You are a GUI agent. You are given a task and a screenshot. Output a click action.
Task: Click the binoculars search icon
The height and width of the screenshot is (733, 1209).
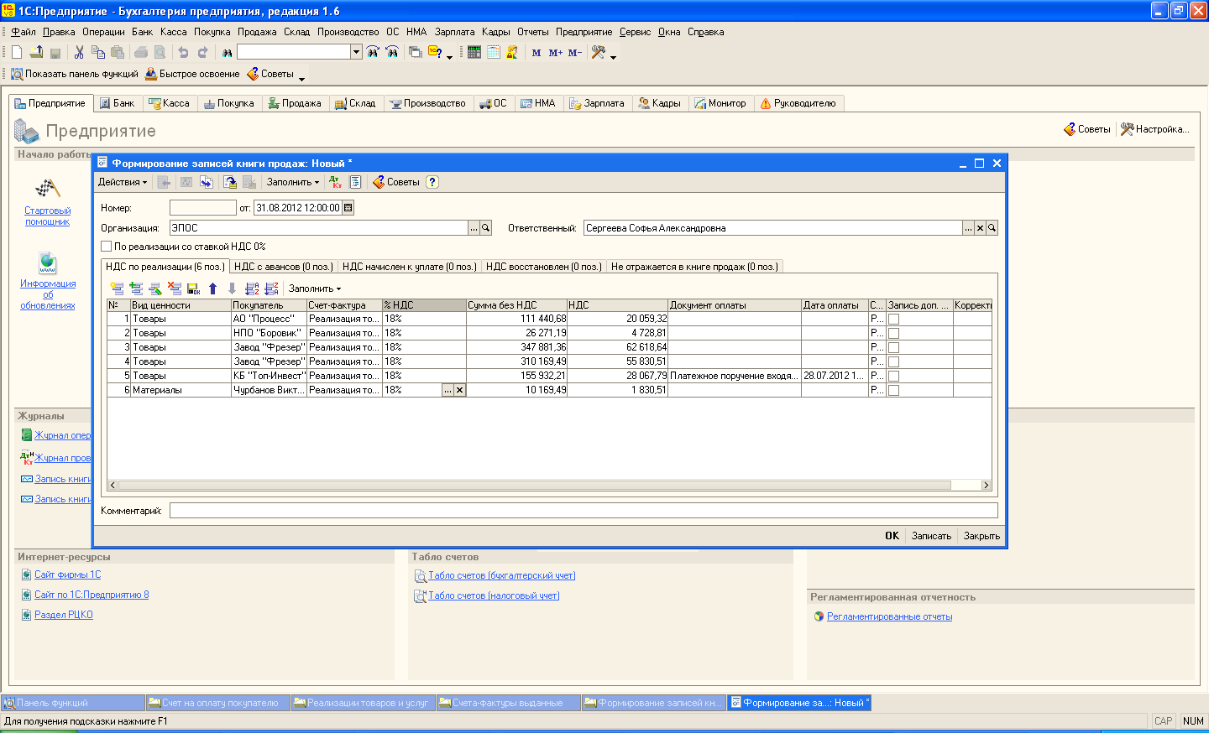click(227, 52)
